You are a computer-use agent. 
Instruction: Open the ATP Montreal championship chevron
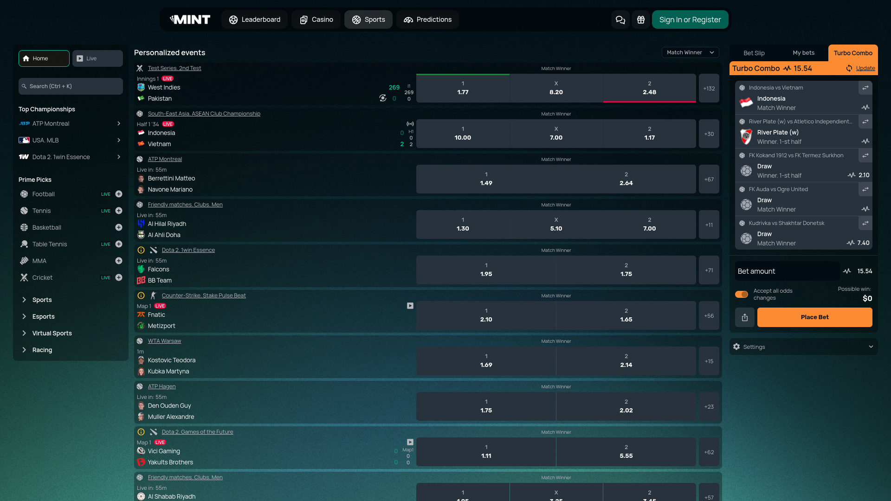(x=119, y=123)
